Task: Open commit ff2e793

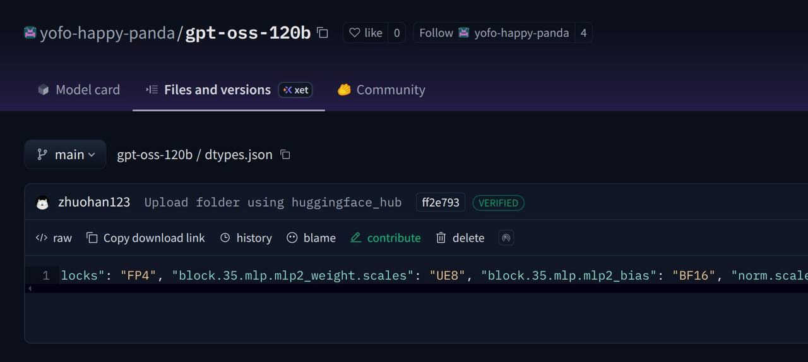Action: [441, 203]
